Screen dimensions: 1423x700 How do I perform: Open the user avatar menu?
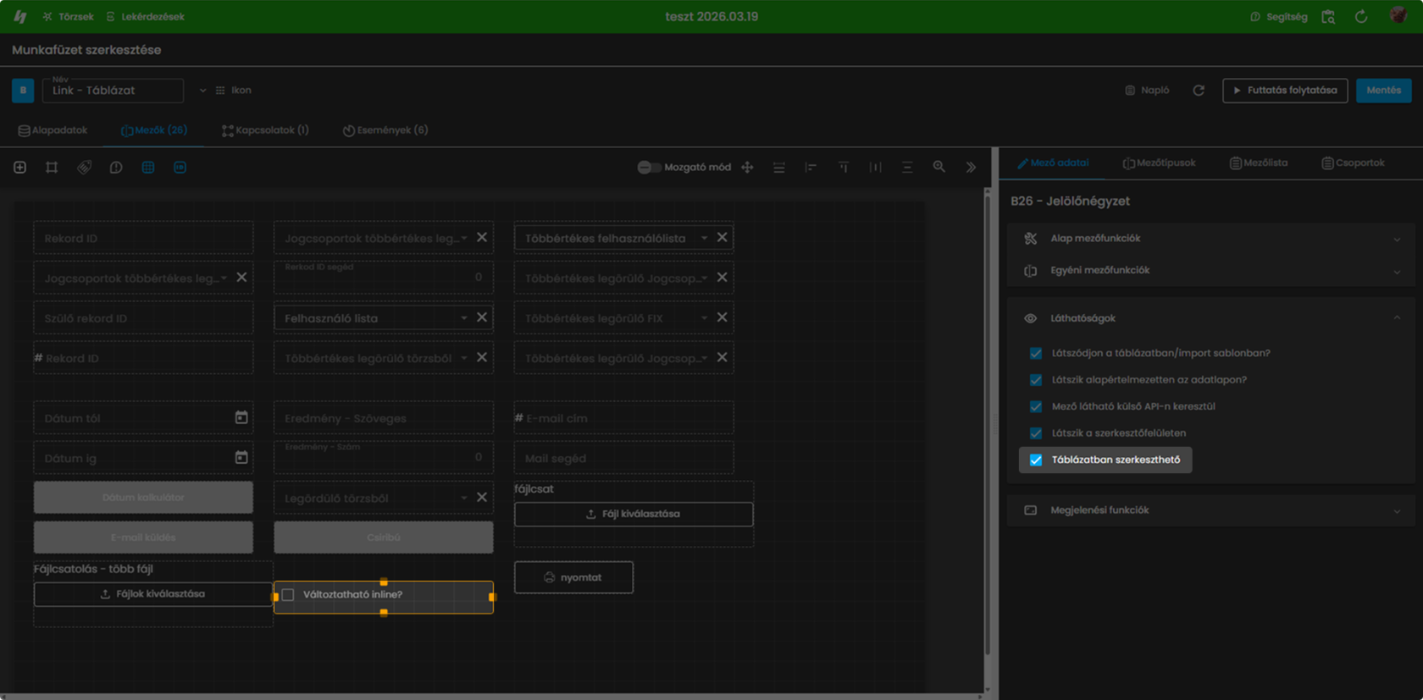(x=1398, y=16)
